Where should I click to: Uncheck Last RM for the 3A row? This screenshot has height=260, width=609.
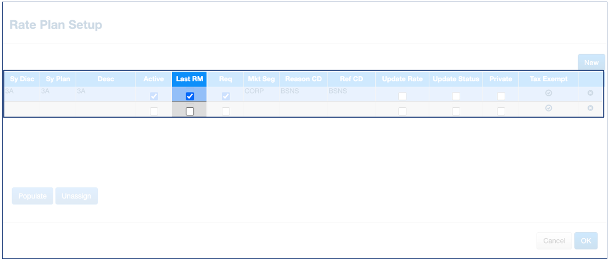pyautogui.click(x=189, y=96)
